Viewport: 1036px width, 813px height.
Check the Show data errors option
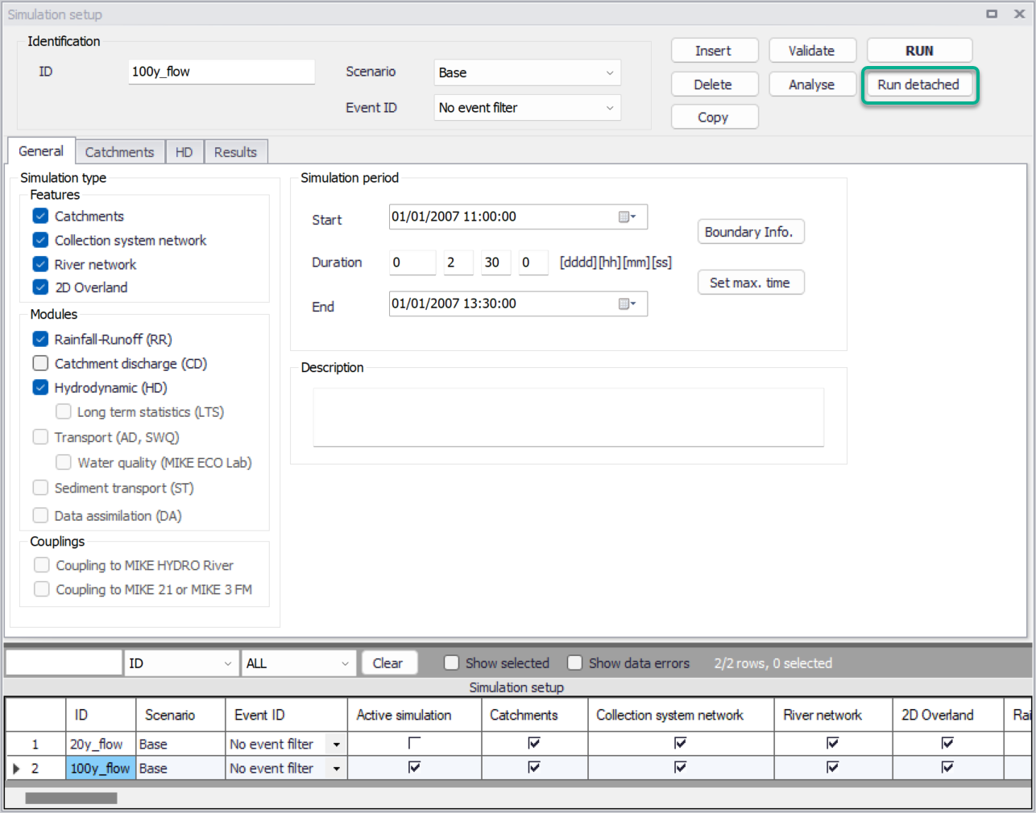click(x=574, y=662)
